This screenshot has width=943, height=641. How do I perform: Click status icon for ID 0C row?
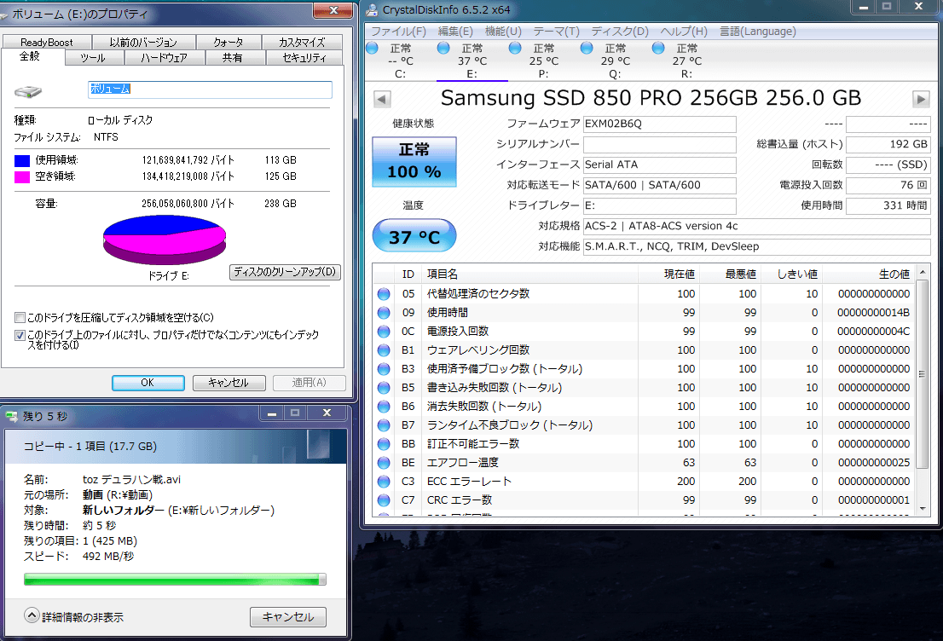[384, 332]
